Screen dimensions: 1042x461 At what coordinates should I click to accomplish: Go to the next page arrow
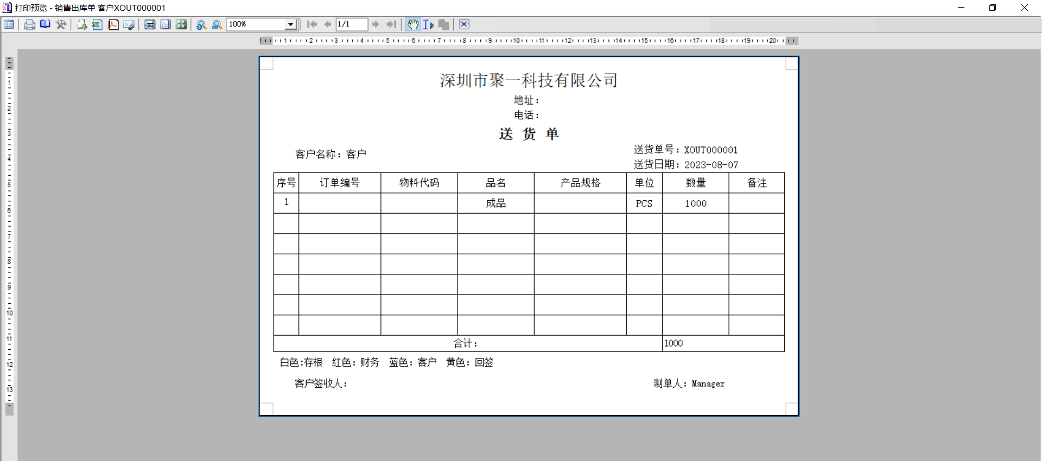376,24
